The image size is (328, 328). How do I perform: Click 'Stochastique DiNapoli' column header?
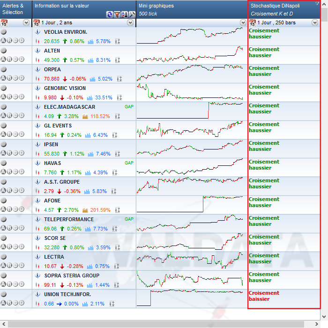point(284,9)
